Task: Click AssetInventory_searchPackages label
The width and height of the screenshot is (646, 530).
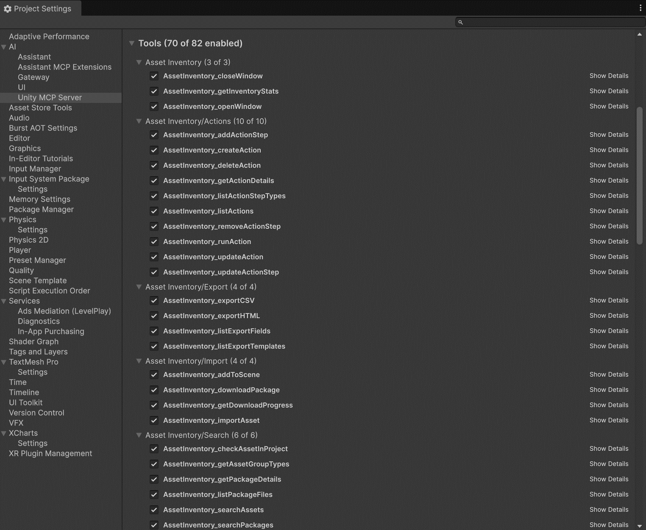Action: 218,525
